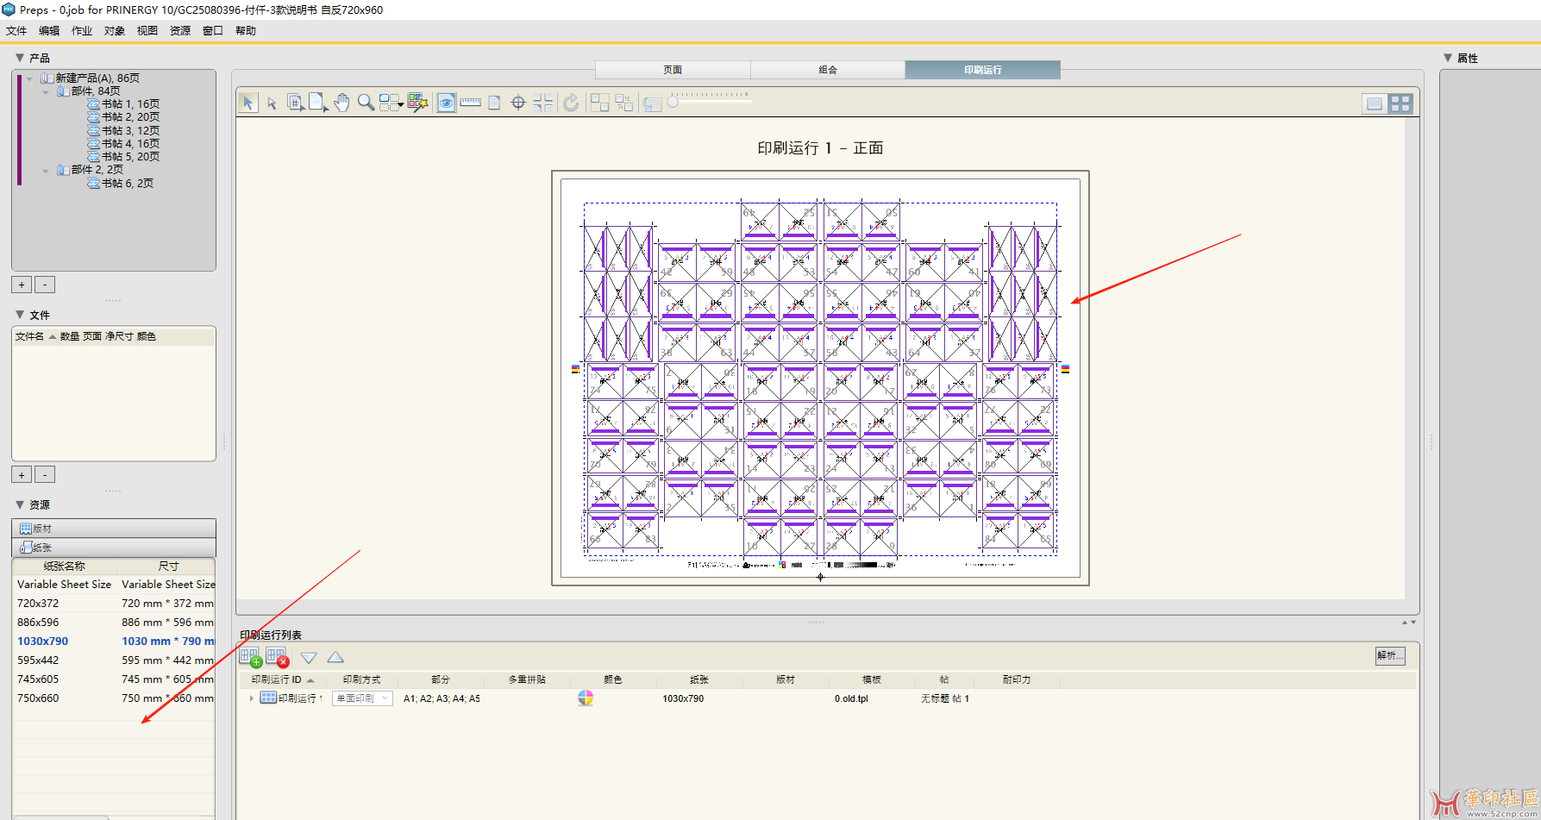The width and height of the screenshot is (1541, 820).
Task: Click the color marks wizard icon
Action: point(418,103)
